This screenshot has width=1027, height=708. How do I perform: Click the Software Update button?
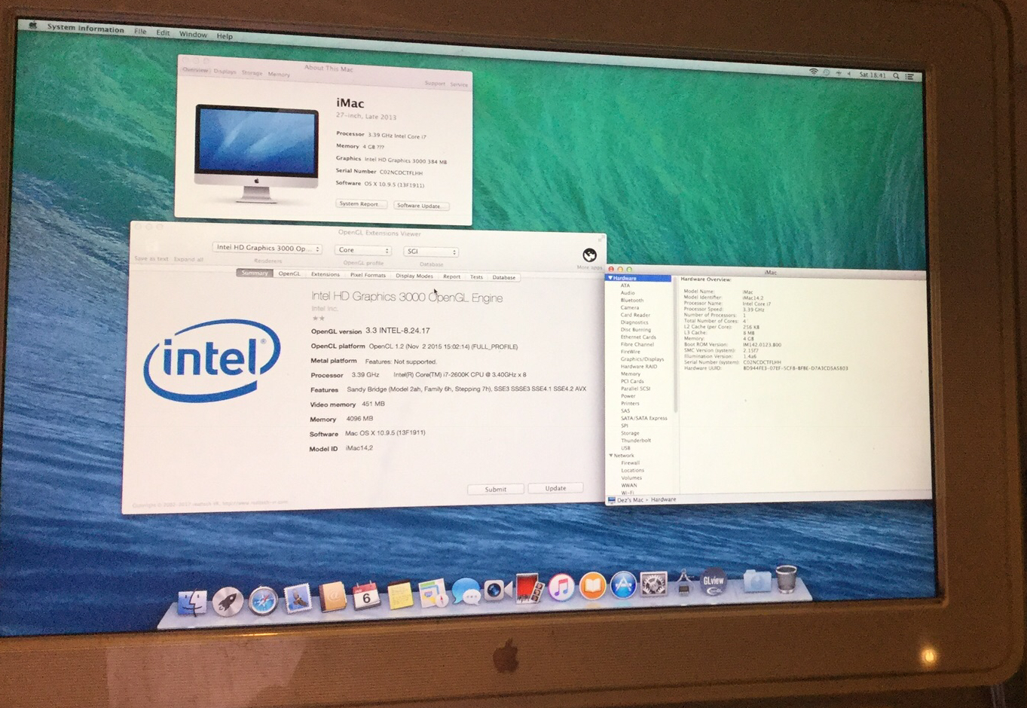click(x=420, y=206)
